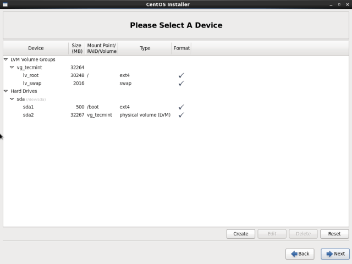
Task: Collapse the Hard Drives section
Action: point(6,91)
